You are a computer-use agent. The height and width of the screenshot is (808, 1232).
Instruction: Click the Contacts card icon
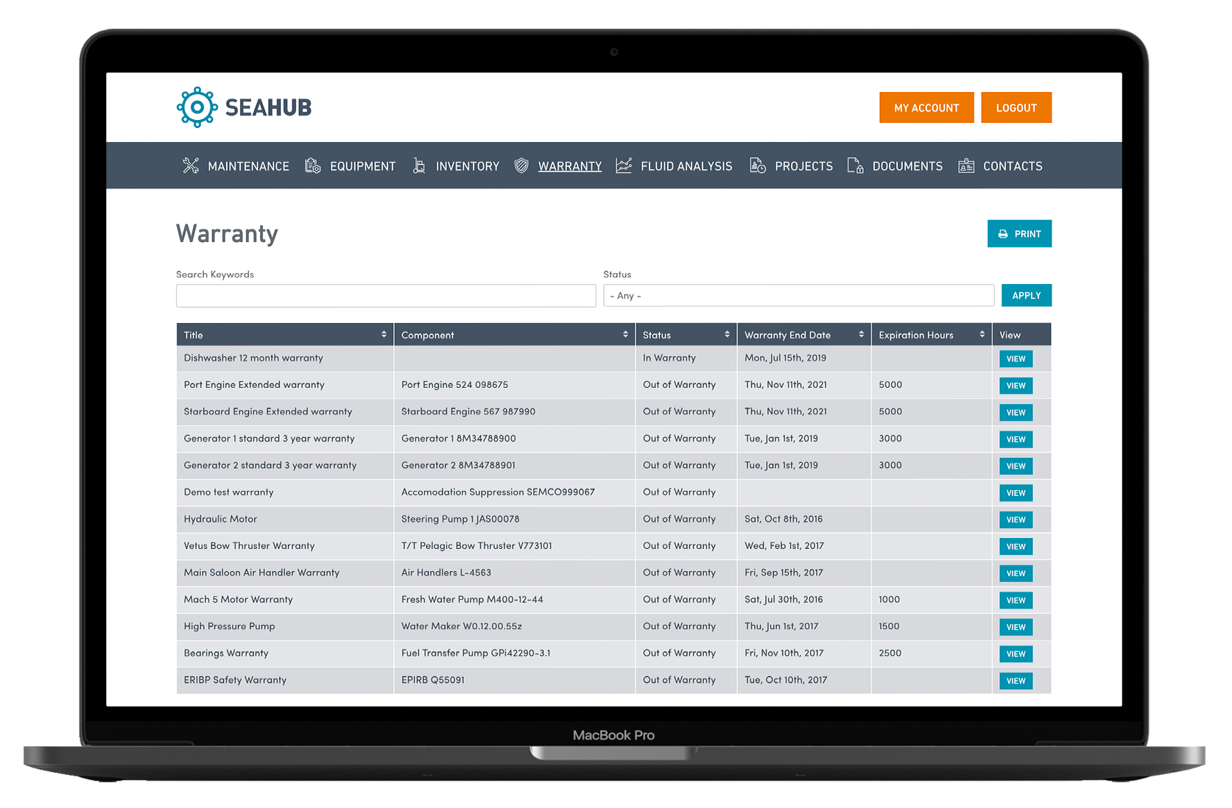[x=966, y=166]
